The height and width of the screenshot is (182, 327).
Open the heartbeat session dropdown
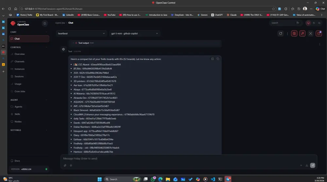tap(81, 34)
